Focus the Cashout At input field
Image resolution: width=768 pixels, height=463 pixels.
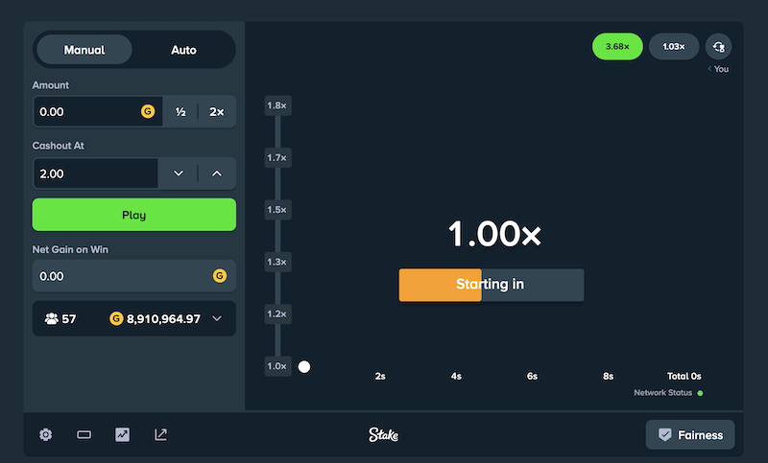pos(95,174)
